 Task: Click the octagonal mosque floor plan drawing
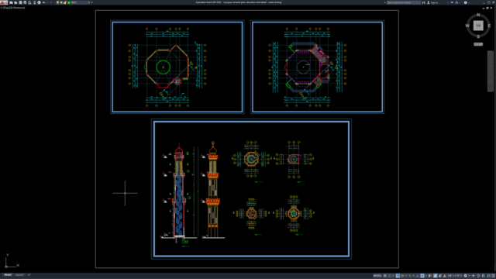(307, 67)
